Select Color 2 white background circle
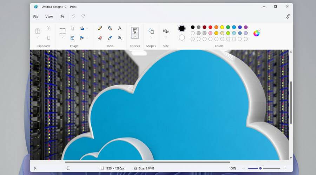Image resolution: width=316 pixels, height=175 pixels. tap(182, 37)
